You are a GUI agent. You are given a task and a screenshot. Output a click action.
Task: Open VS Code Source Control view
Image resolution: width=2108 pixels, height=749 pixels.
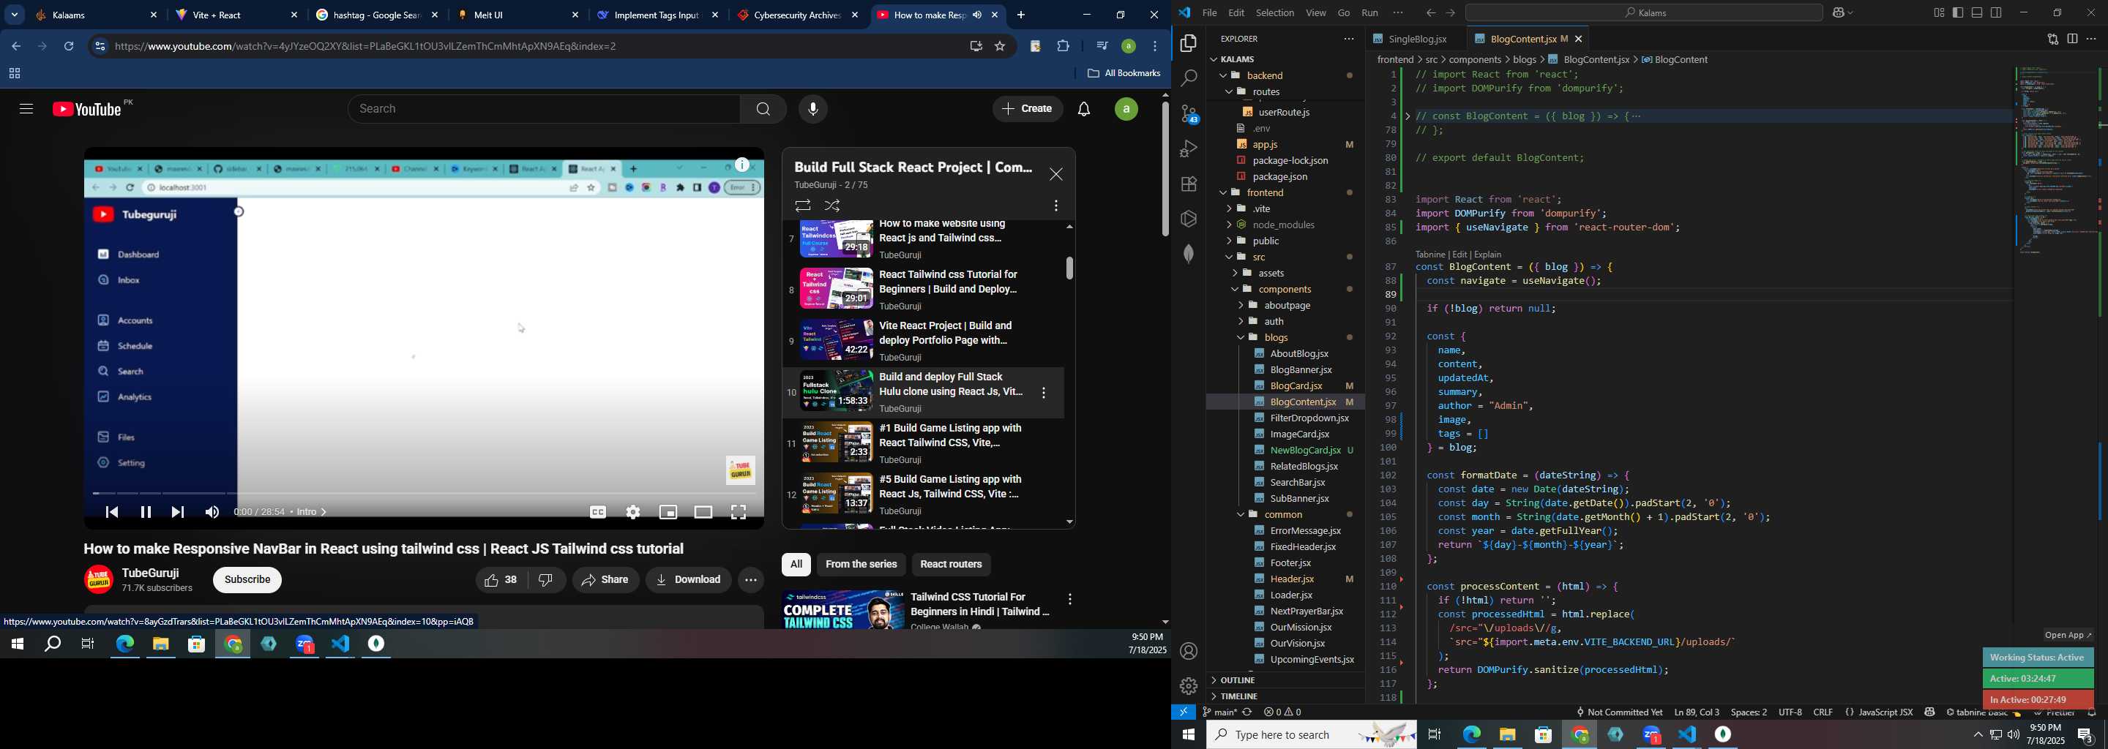pyautogui.click(x=1188, y=113)
